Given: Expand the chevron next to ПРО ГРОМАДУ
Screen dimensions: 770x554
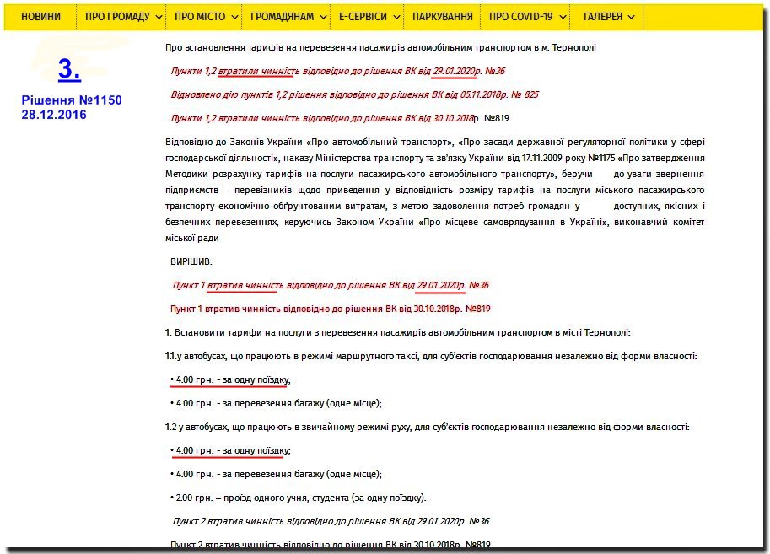Looking at the screenshot, I should pyautogui.click(x=158, y=17).
